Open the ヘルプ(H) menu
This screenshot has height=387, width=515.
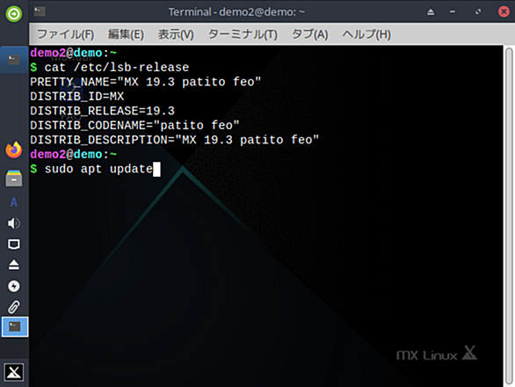click(366, 34)
